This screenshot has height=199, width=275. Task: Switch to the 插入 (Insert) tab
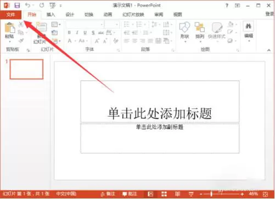coord(50,15)
